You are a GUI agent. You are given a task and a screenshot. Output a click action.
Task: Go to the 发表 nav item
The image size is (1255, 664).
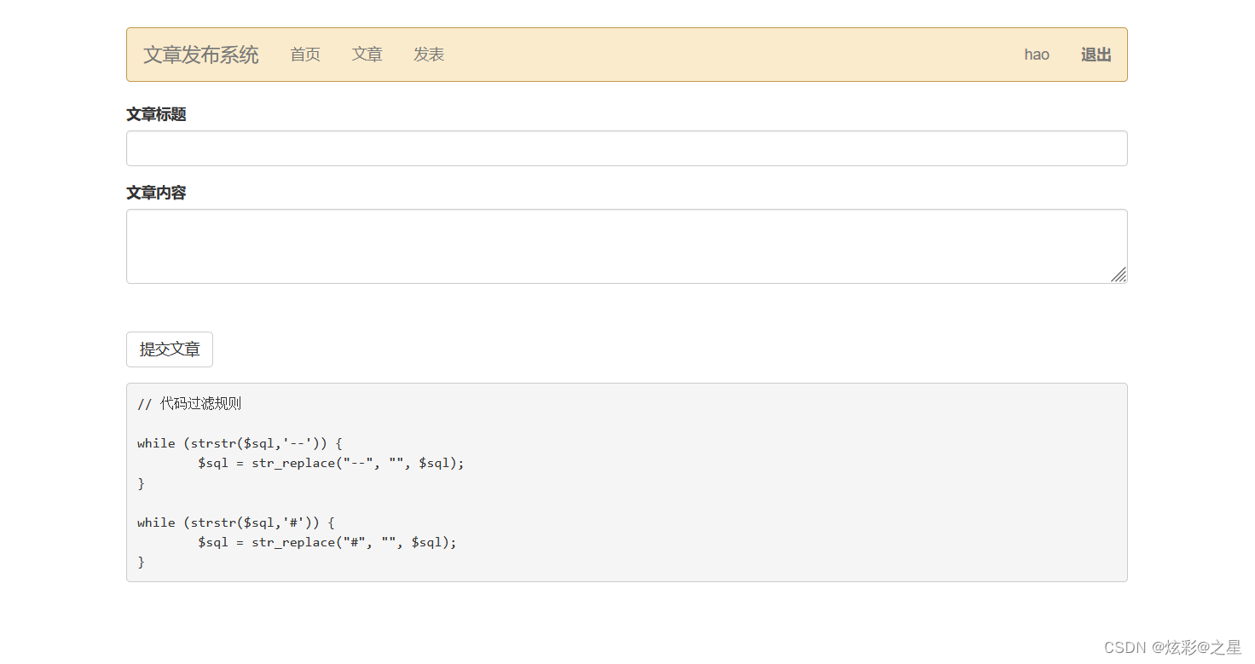[429, 55]
